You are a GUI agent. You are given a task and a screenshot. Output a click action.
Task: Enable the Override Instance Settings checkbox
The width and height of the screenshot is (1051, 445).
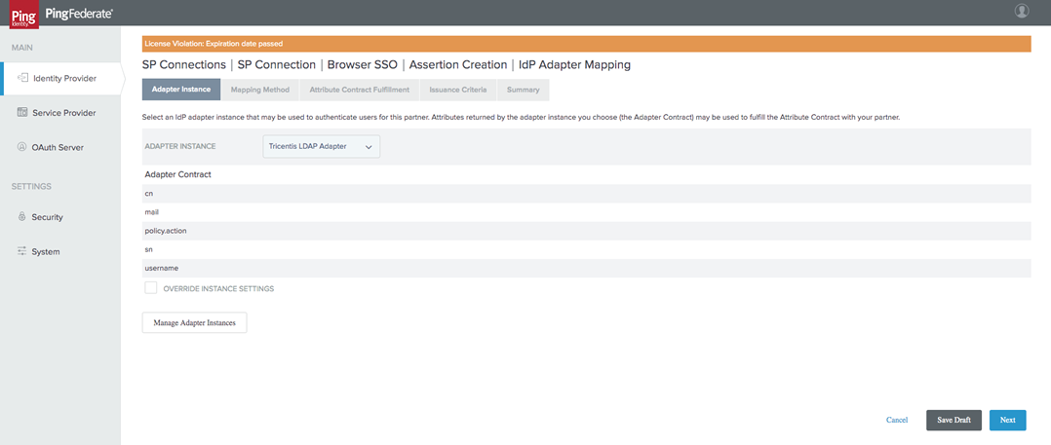(151, 288)
